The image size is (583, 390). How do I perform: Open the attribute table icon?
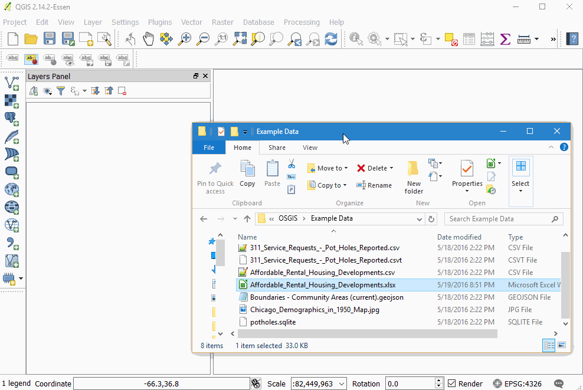pyautogui.click(x=469, y=39)
